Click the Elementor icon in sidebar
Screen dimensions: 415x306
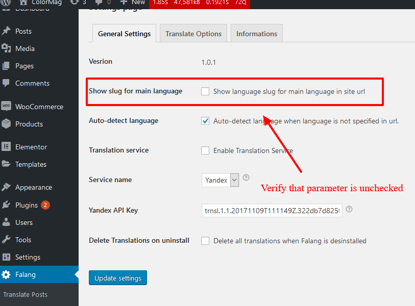tap(6, 146)
